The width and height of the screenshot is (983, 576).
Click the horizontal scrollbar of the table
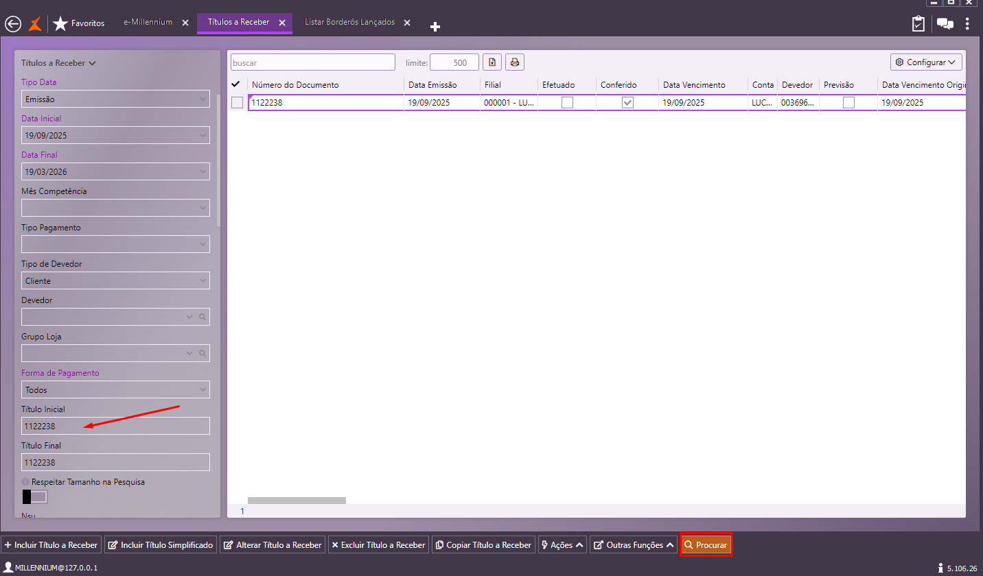pos(297,501)
